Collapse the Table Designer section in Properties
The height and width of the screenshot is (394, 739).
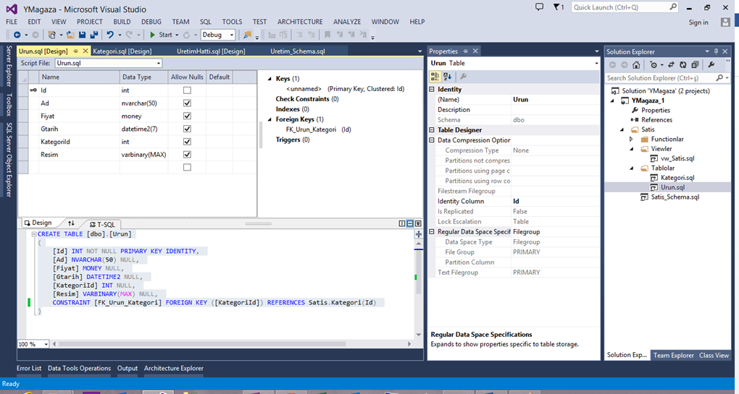[432, 129]
